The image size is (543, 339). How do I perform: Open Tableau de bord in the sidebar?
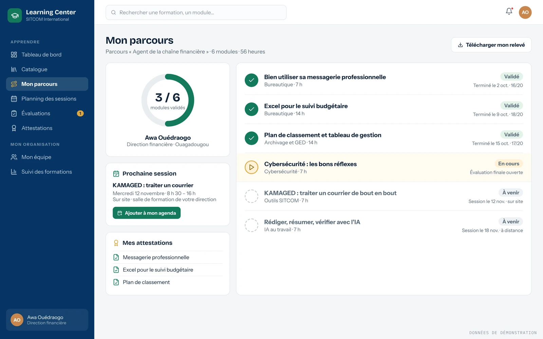(47, 55)
